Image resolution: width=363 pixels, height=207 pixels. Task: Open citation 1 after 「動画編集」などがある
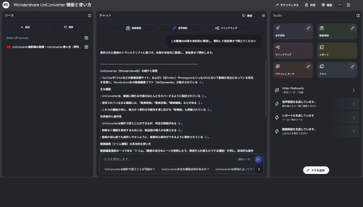pos(199,103)
